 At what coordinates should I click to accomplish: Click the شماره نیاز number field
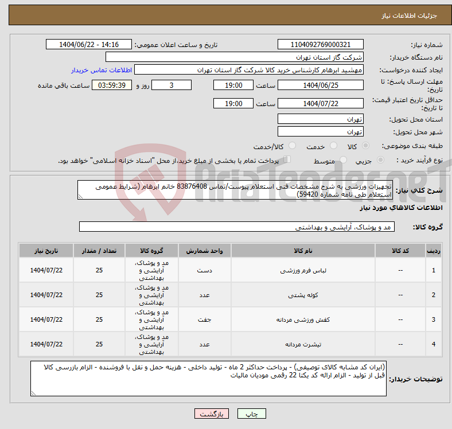[x=320, y=45]
